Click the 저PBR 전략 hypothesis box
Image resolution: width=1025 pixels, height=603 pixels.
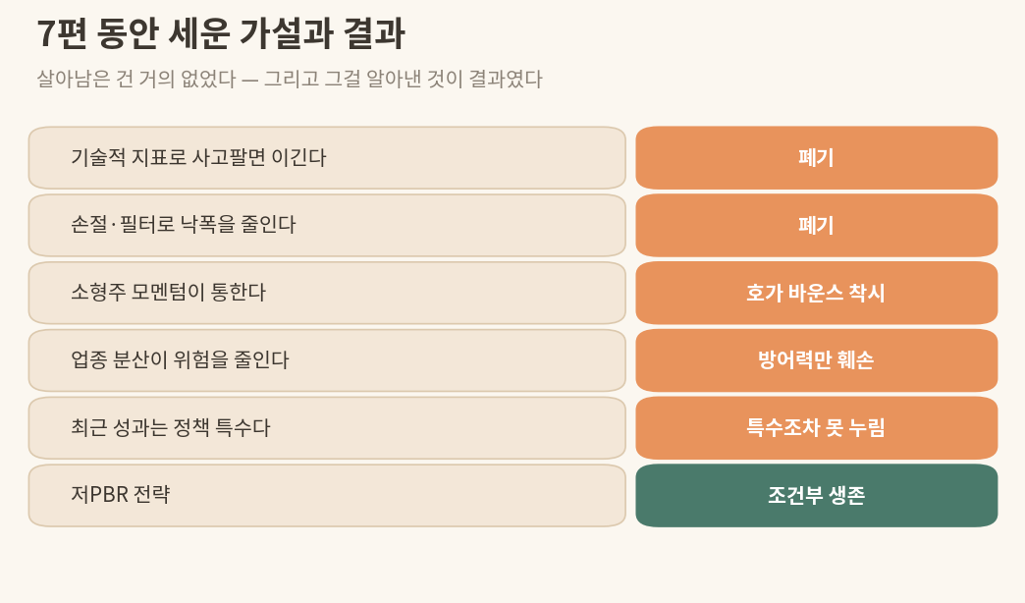click(327, 495)
